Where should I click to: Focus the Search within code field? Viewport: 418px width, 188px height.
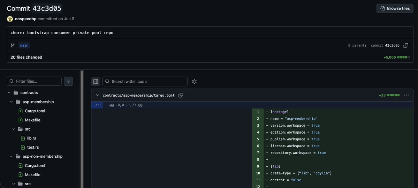[145, 81]
